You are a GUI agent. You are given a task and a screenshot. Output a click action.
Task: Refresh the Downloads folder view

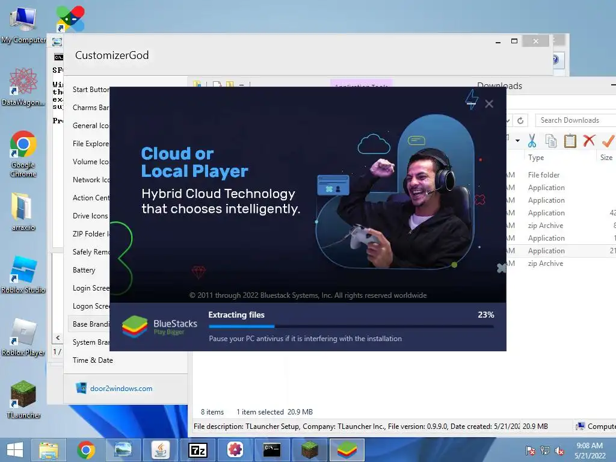[520, 120]
